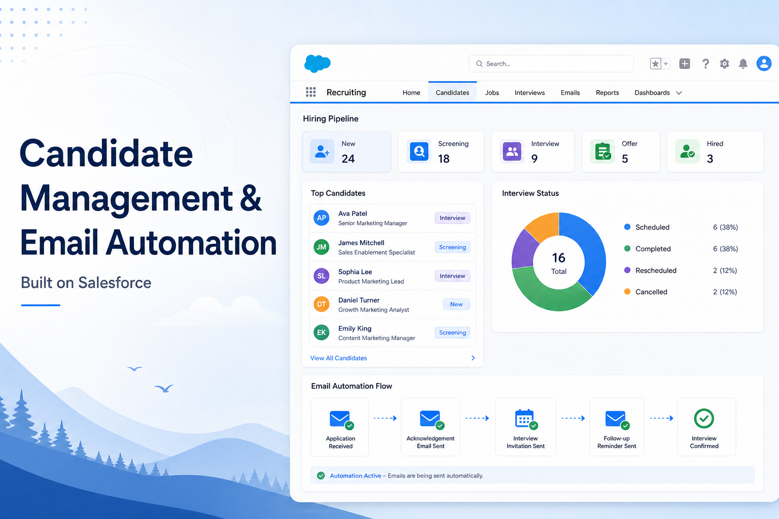This screenshot has height=519, width=779.
Task: Click Daniel Turner's New status badge
Action: [x=456, y=304]
